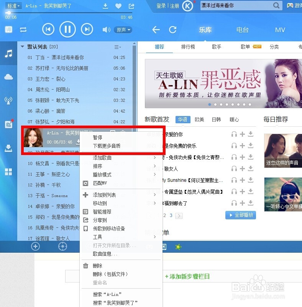The image size is (302, 307).
Task: Click the search magnifier icon
Action: point(276,5)
